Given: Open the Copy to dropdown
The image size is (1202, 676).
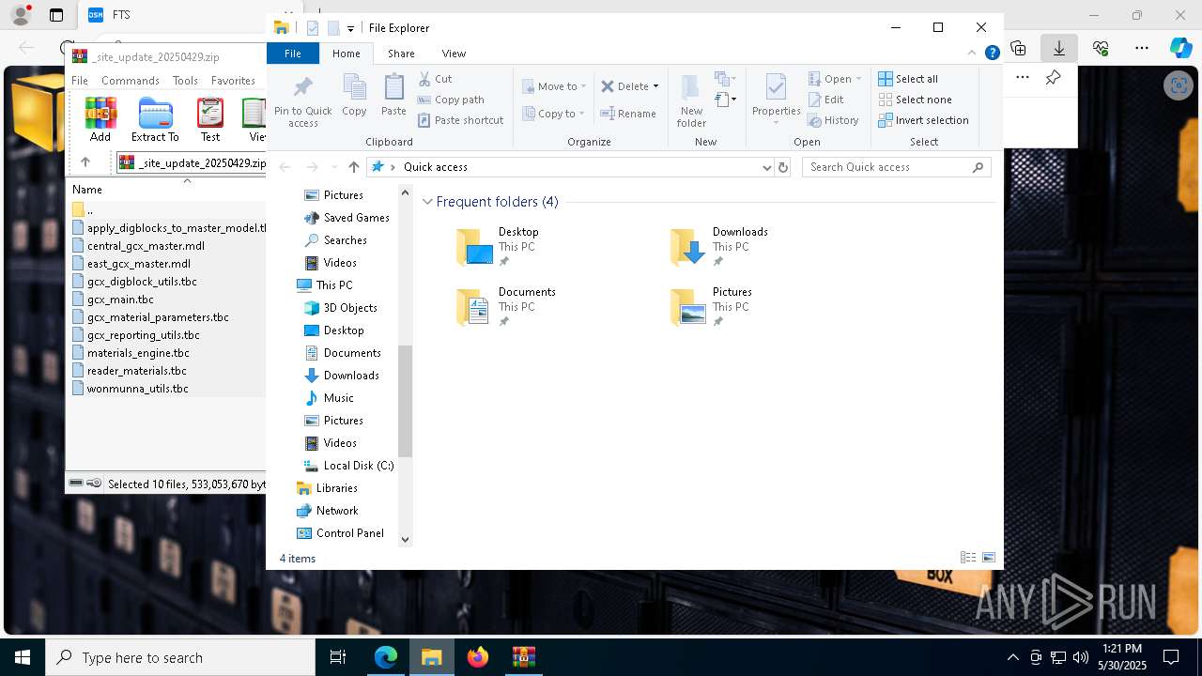Looking at the screenshot, I should pos(554,114).
